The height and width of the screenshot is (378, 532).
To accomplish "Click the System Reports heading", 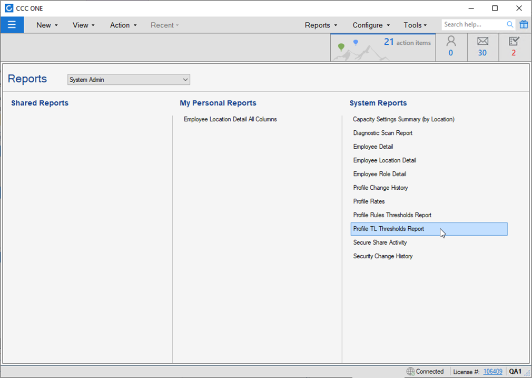I will (378, 103).
